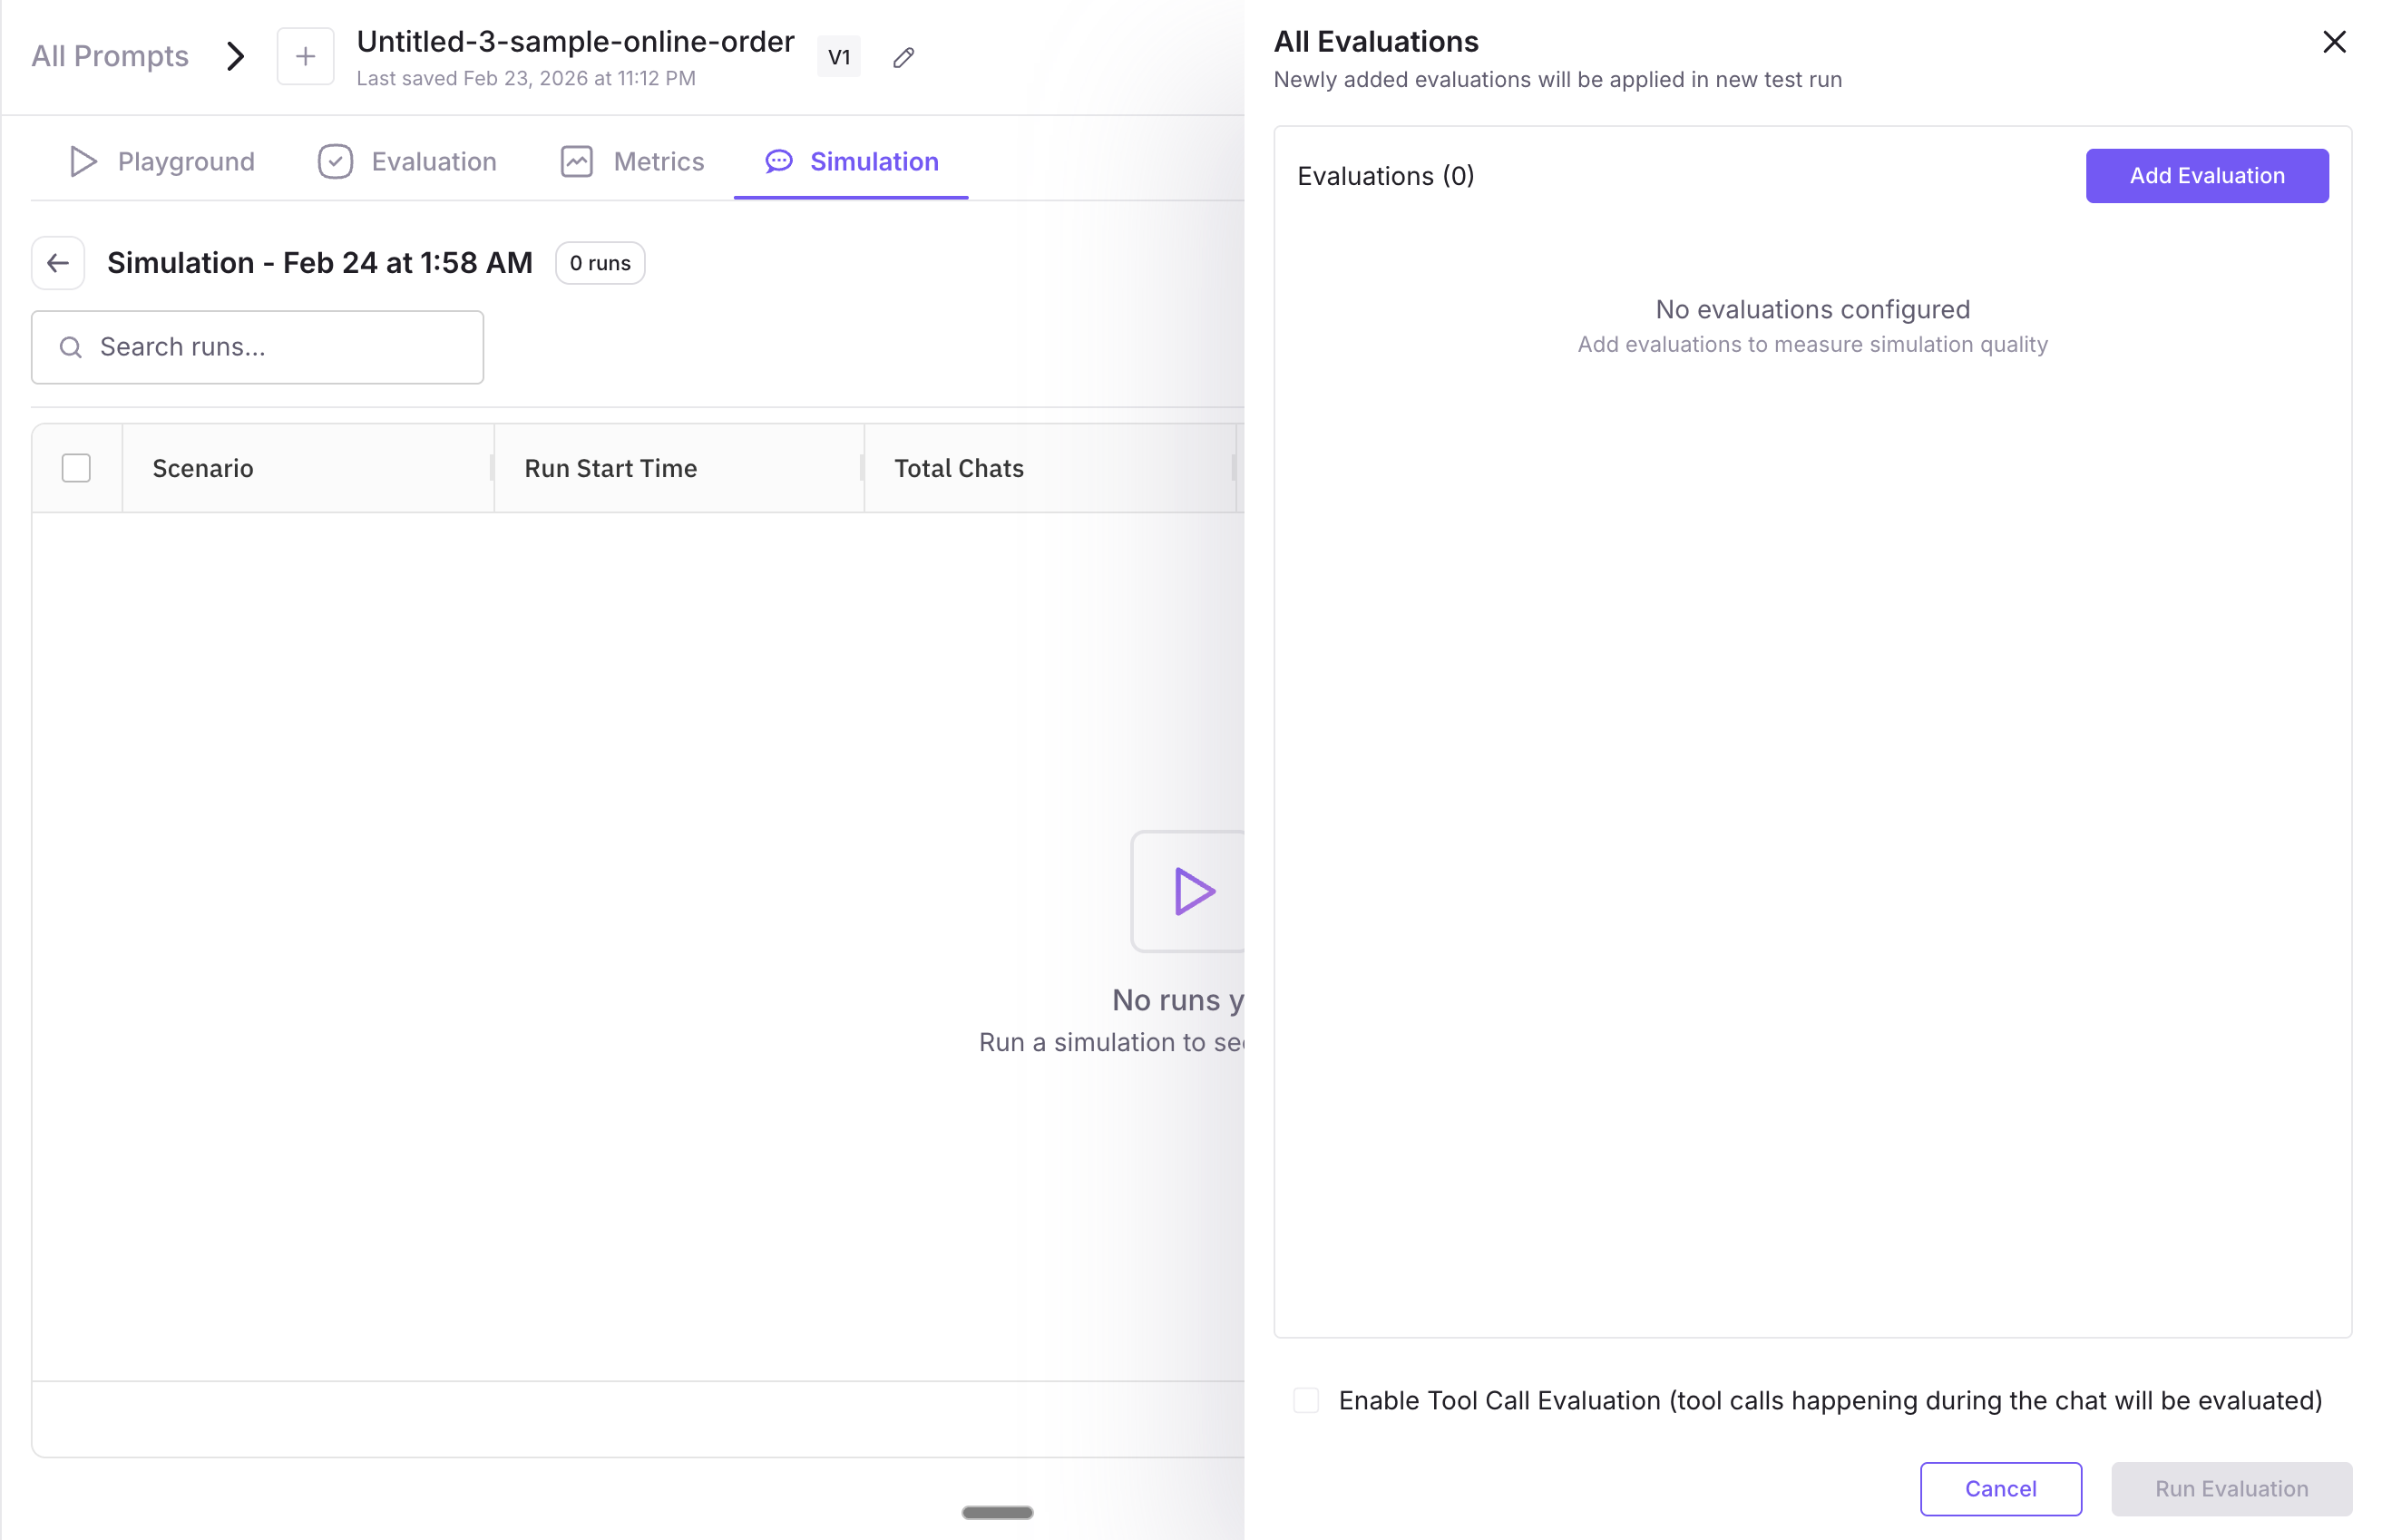The height and width of the screenshot is (1540, 2382).
Task: Click the Evaluation checkmark icon
Action: click(335, 162)
